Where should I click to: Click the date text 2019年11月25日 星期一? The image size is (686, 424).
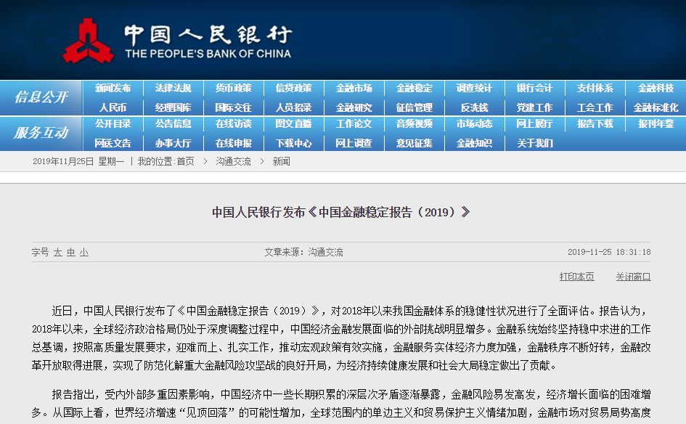point(78,161)
